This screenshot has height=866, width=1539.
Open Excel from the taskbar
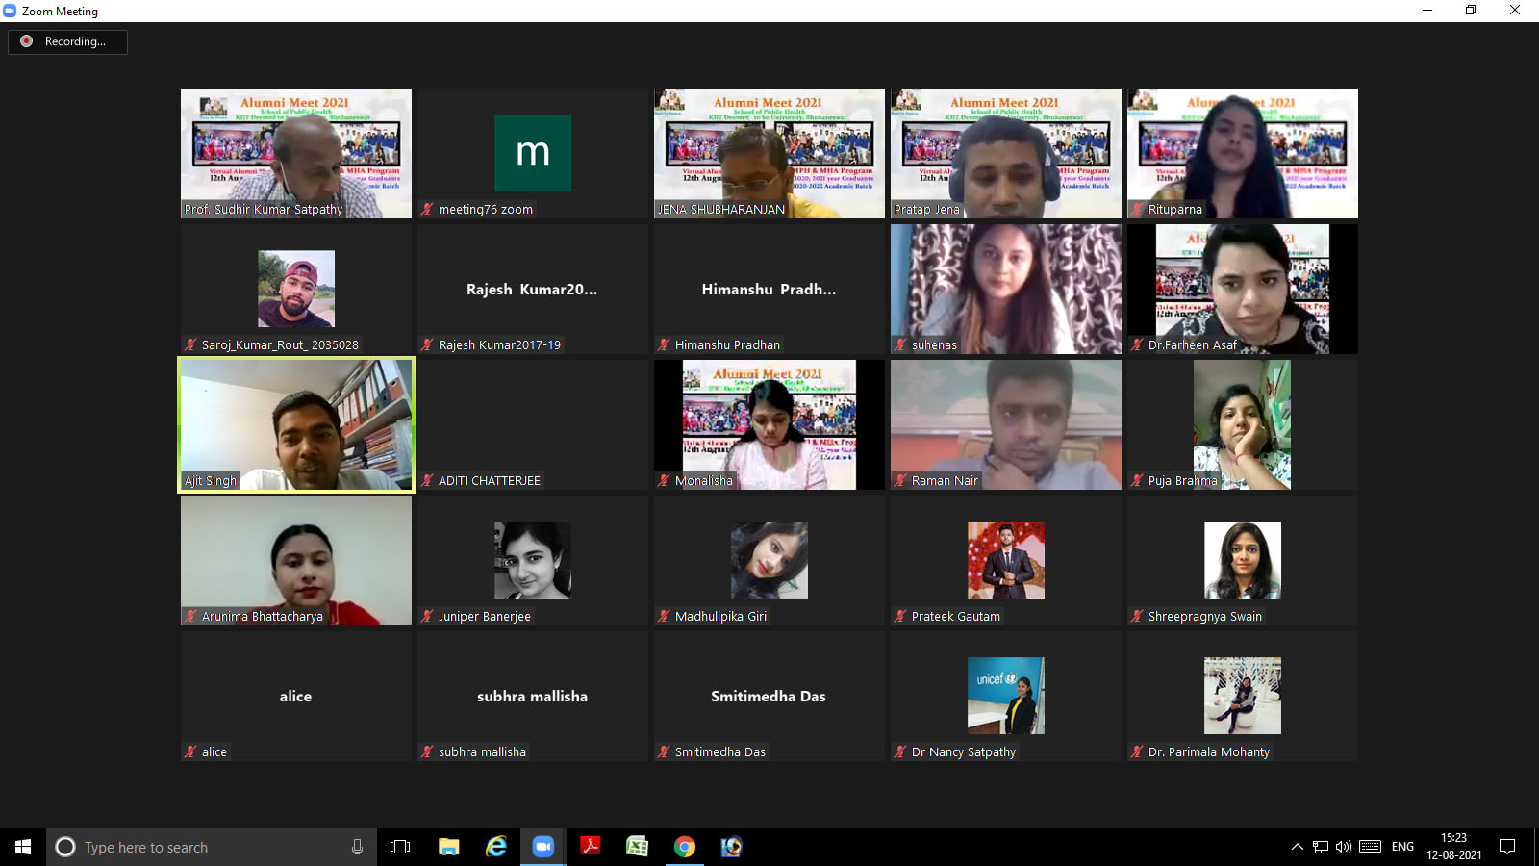point(637,847)
